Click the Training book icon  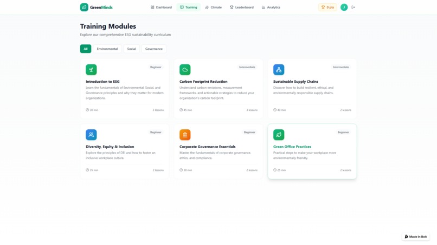pos(182,7)
